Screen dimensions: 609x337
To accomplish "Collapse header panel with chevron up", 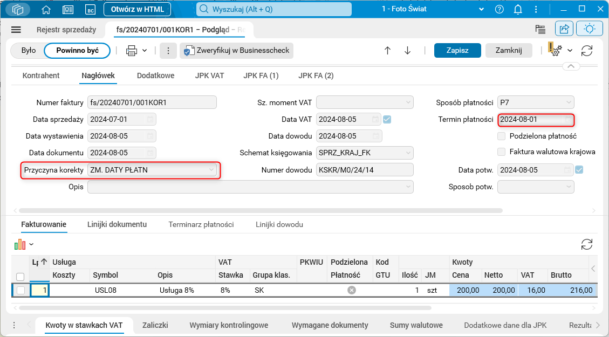I will click(571, 66).
